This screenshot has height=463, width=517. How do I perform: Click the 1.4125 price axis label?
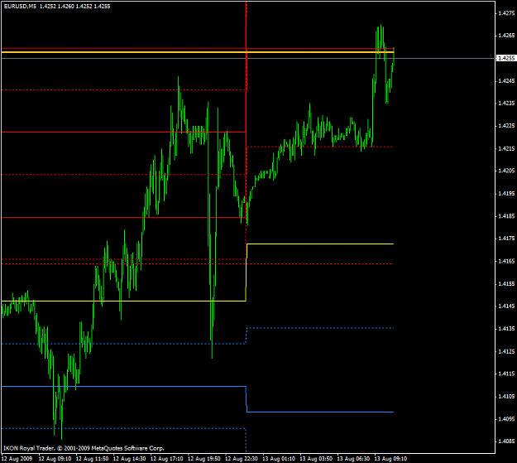(x=506, y=351)
